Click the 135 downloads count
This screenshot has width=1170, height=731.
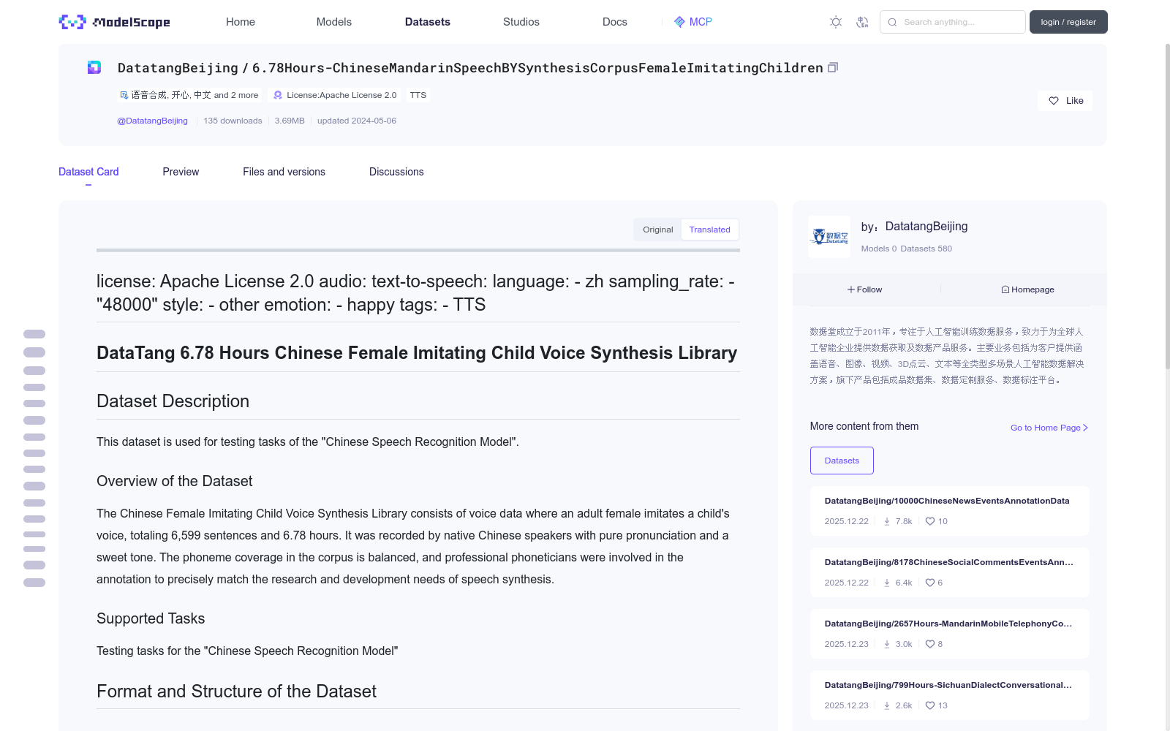(233, 121)
